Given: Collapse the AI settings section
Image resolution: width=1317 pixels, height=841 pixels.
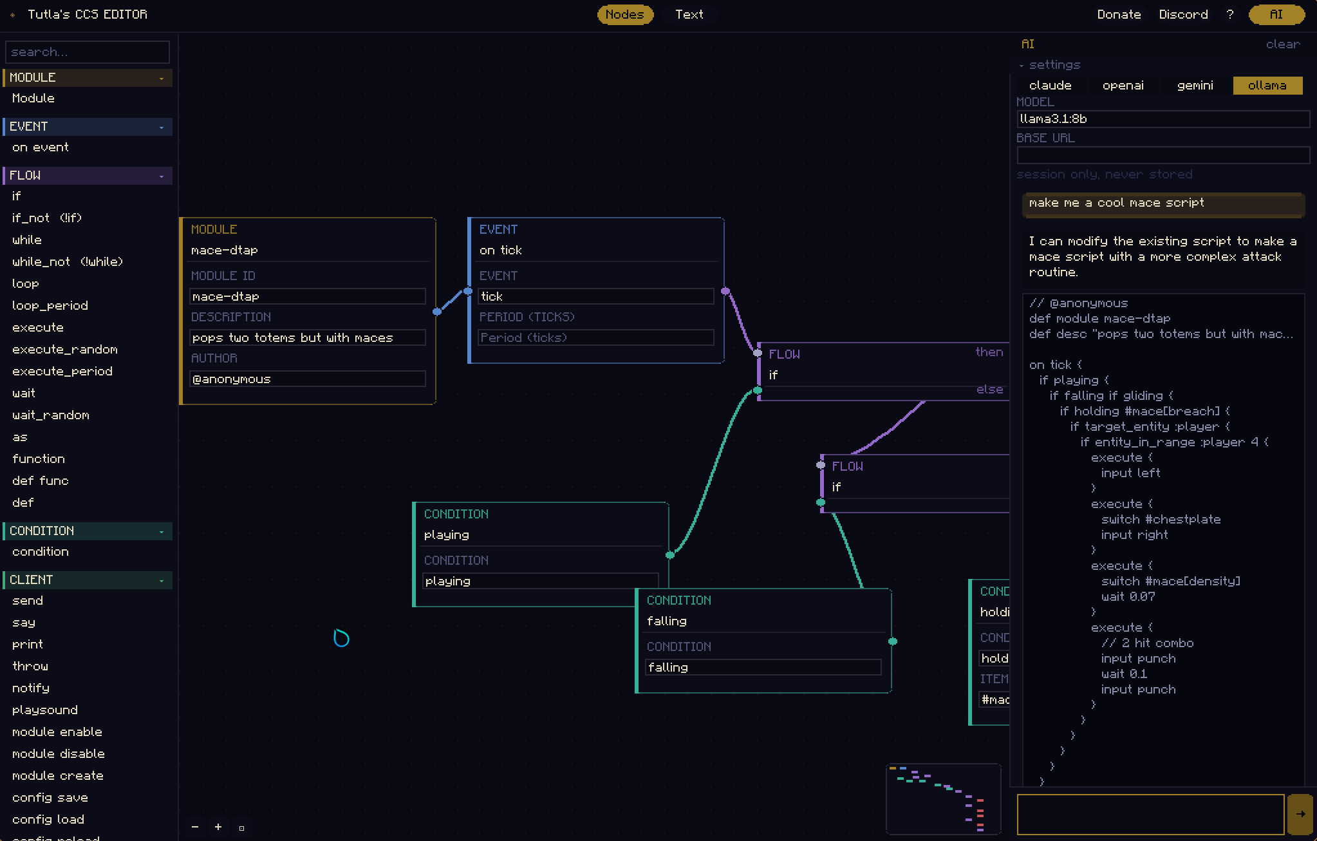Looking at the screenshot, I should pos(1050,65).
